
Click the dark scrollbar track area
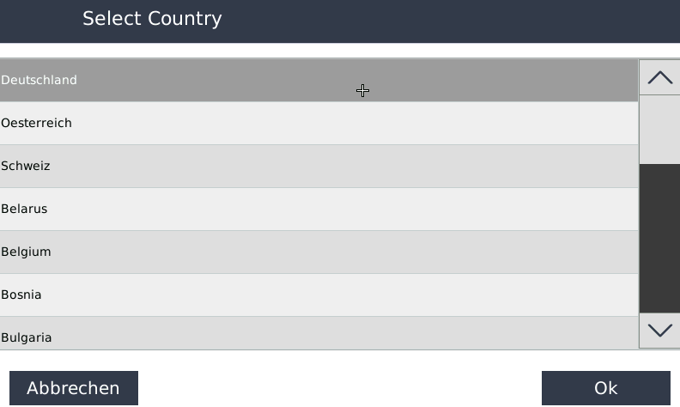[x=659, y=238]
